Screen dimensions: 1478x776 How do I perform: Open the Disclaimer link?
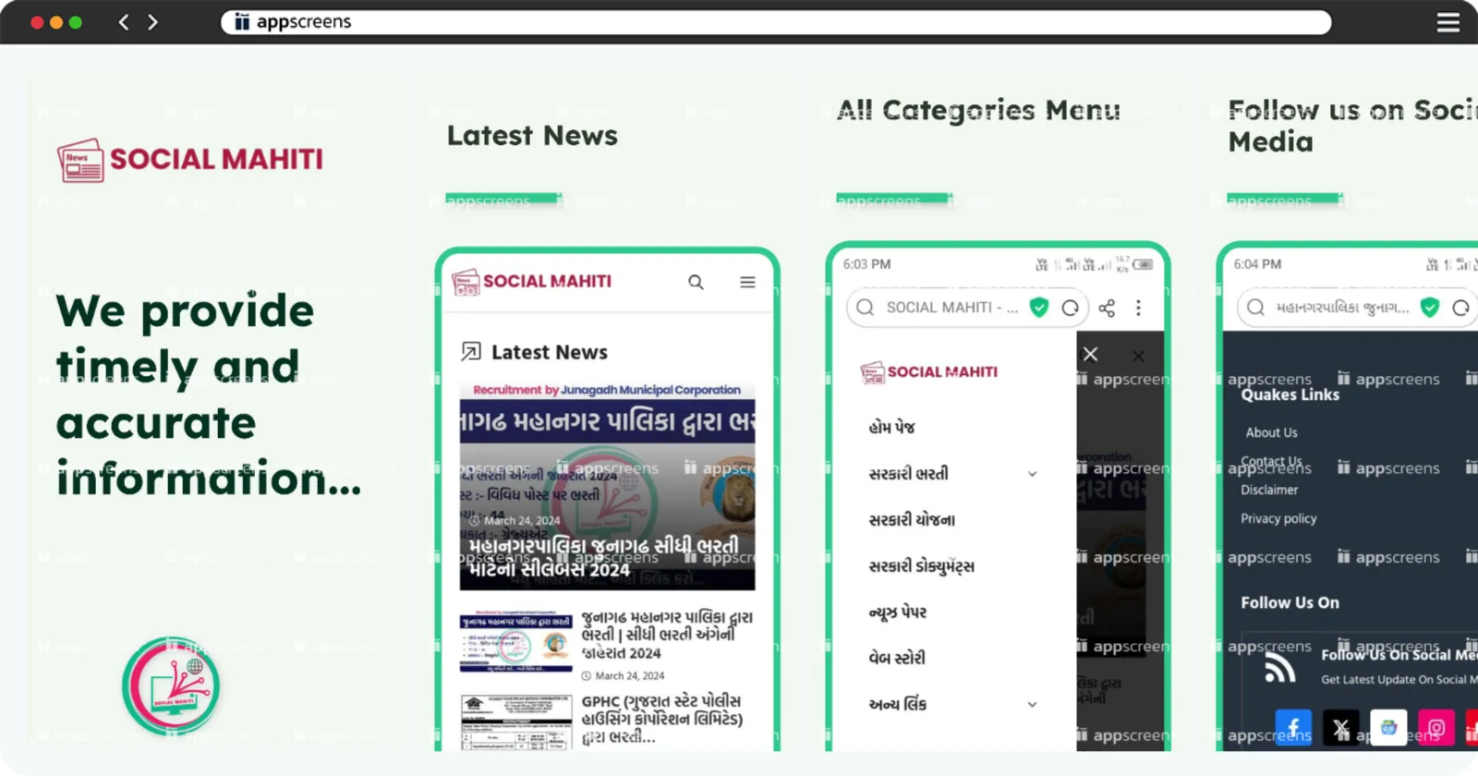coord(1269,490)
